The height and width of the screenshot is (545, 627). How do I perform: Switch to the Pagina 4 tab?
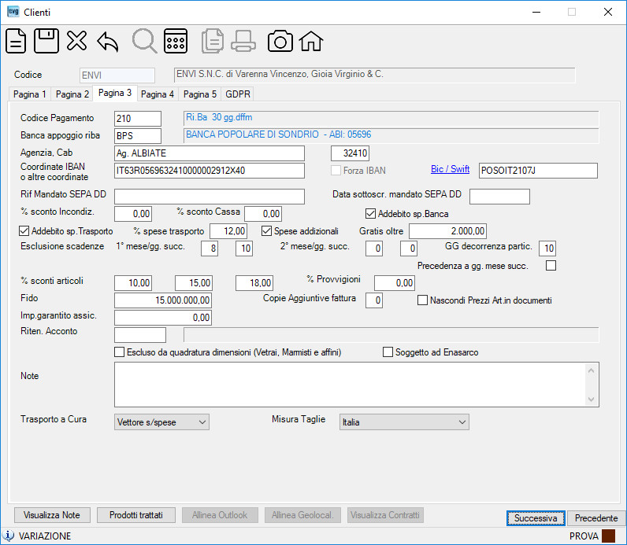(158, 94)
